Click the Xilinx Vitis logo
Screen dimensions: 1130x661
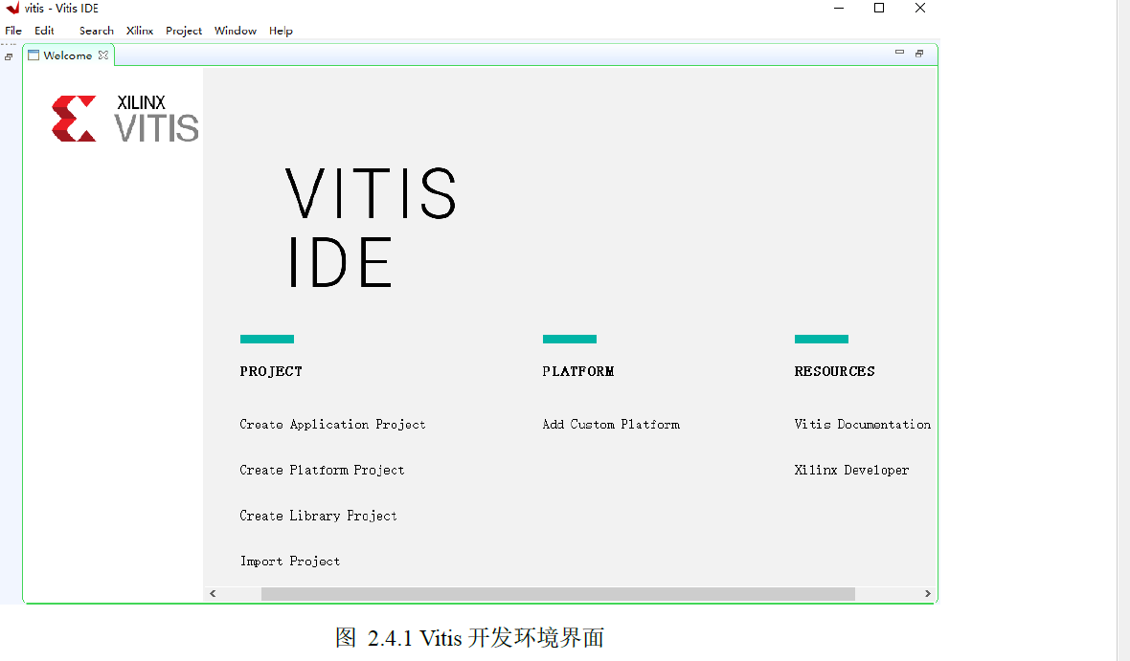[124, 118]
